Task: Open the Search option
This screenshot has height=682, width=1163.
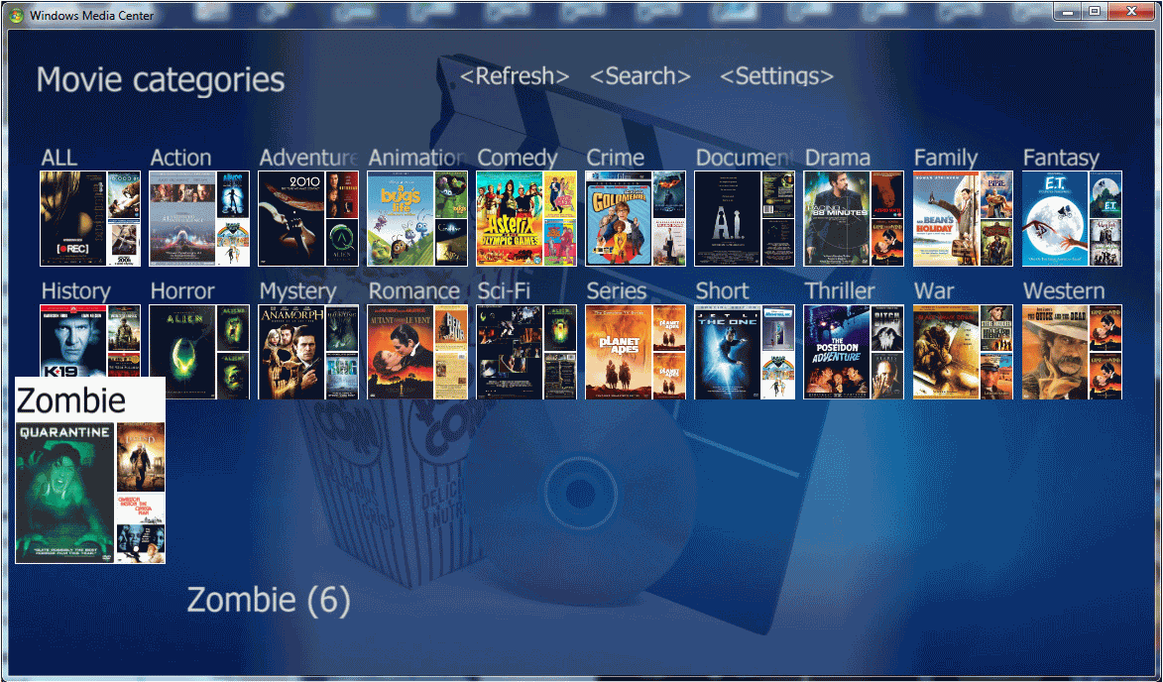Action: tap(640, 76)
